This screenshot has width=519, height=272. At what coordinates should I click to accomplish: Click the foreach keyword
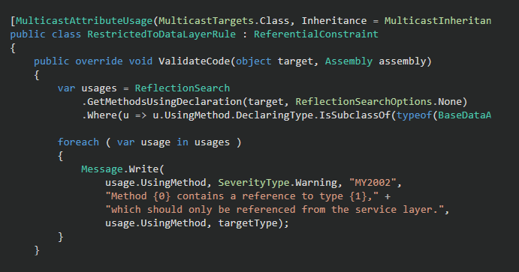click(78, 142)
